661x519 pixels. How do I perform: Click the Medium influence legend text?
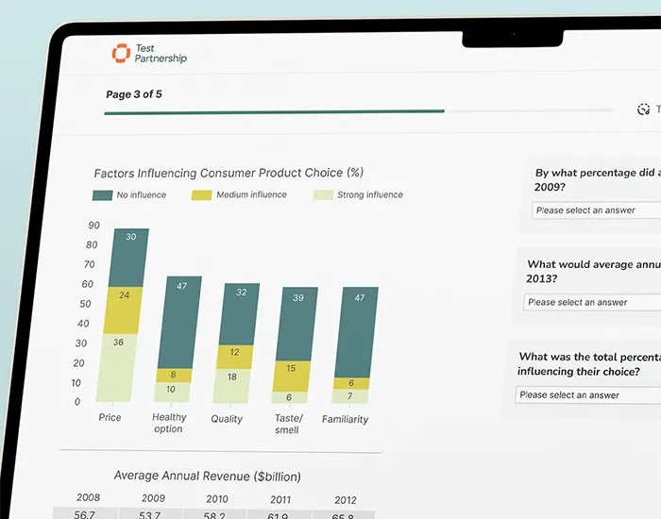(252, 194)
